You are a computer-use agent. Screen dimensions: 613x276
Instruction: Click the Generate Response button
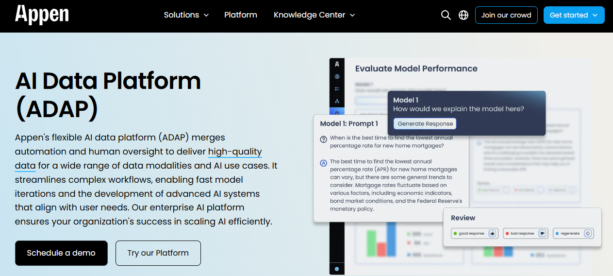pyautogui.click(x=425, y=124)
